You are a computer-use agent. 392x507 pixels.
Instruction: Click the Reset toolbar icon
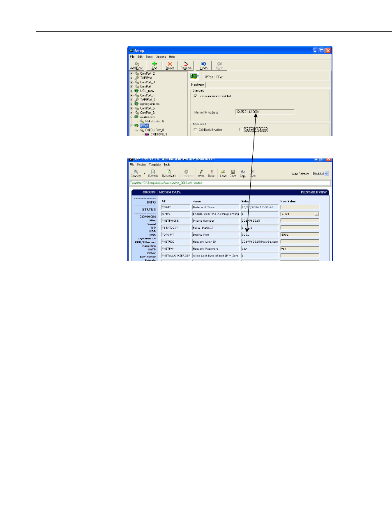212,174
